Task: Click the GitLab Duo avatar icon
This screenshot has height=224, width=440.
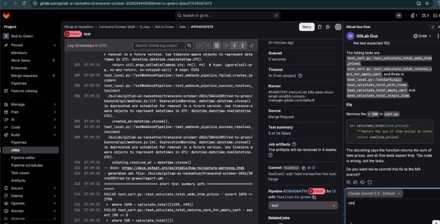Action: coord(350,36)
